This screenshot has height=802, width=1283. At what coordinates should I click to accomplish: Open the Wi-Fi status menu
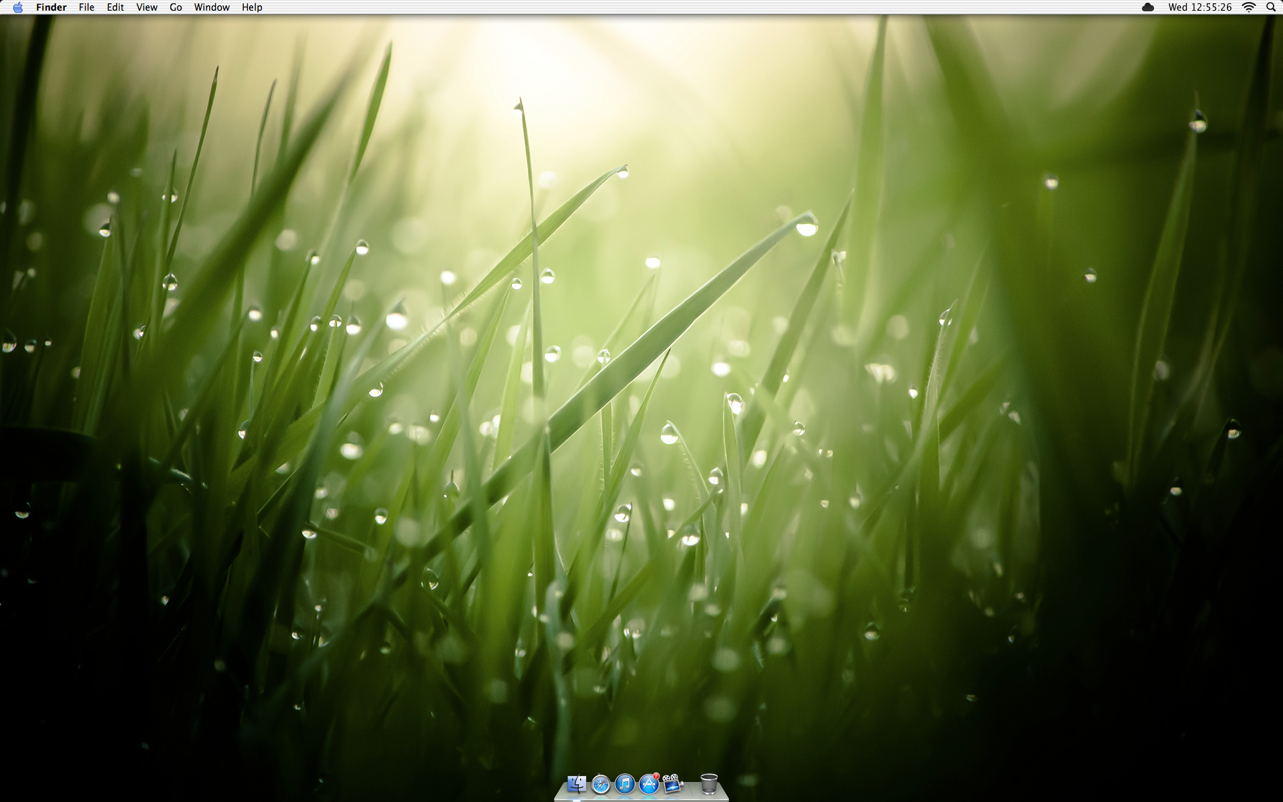point(1248,7)
